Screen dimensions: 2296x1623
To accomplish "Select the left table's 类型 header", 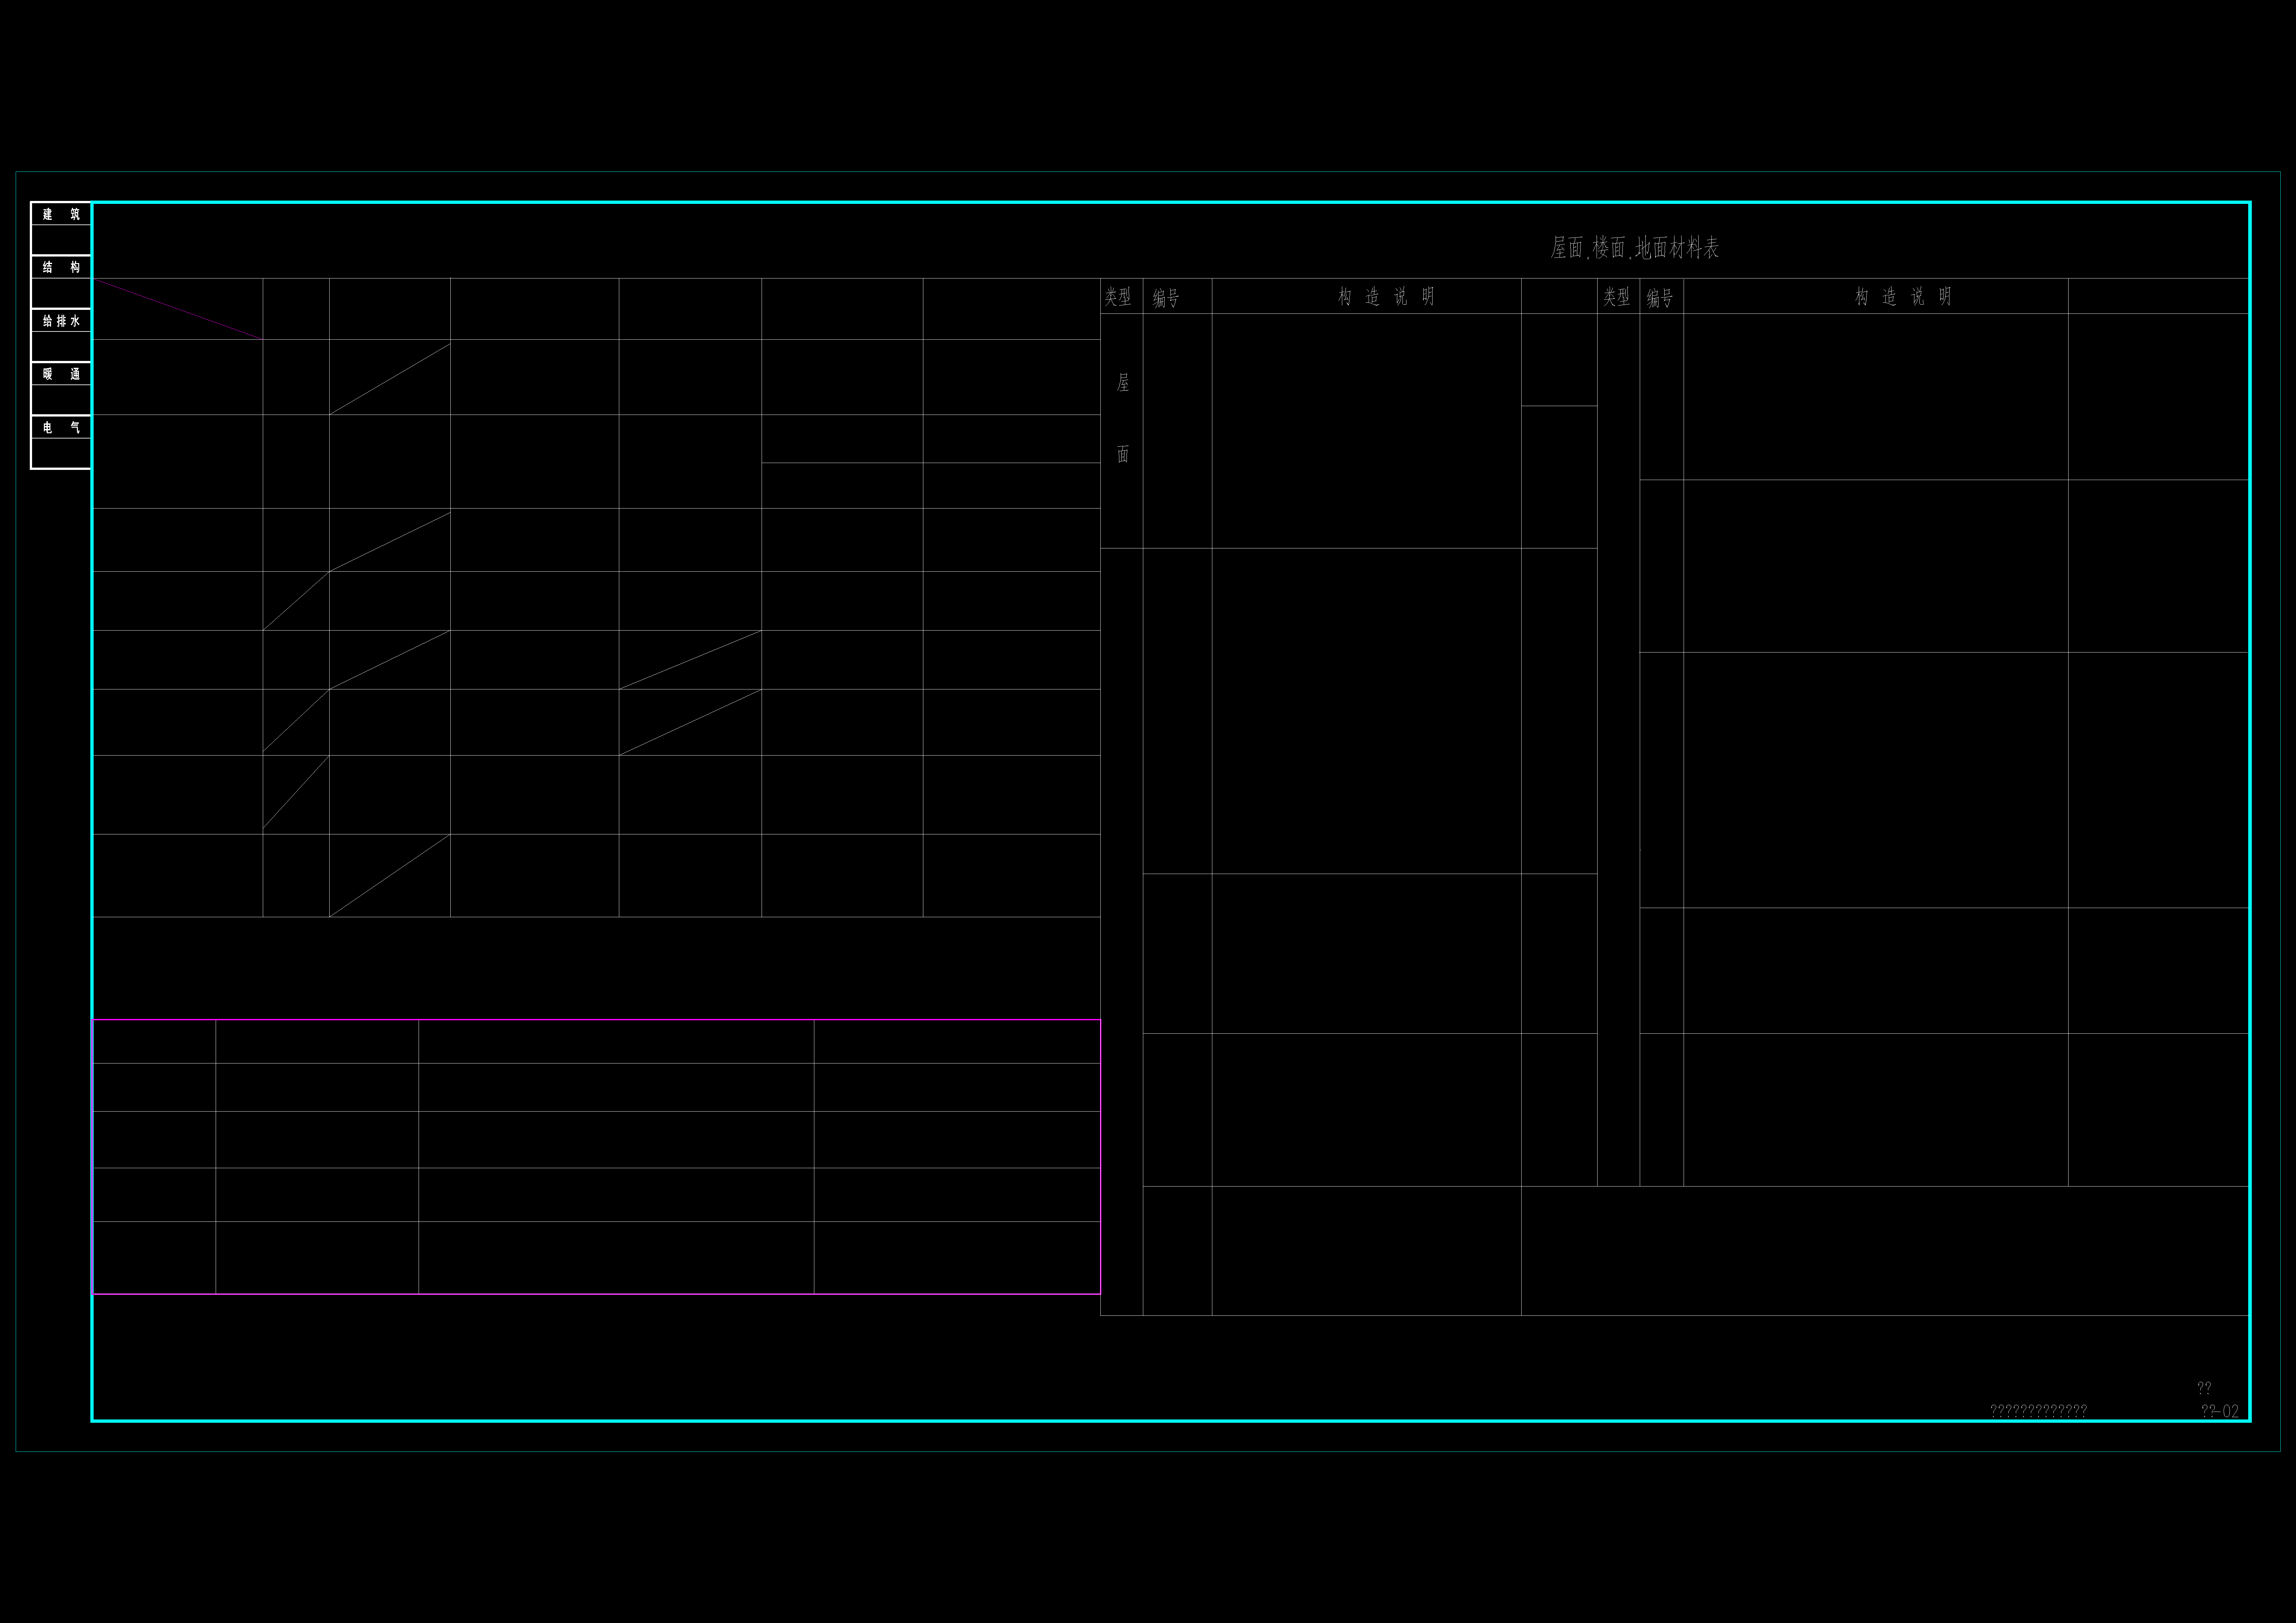I will pyautogui.click(x=1118, y=297).
